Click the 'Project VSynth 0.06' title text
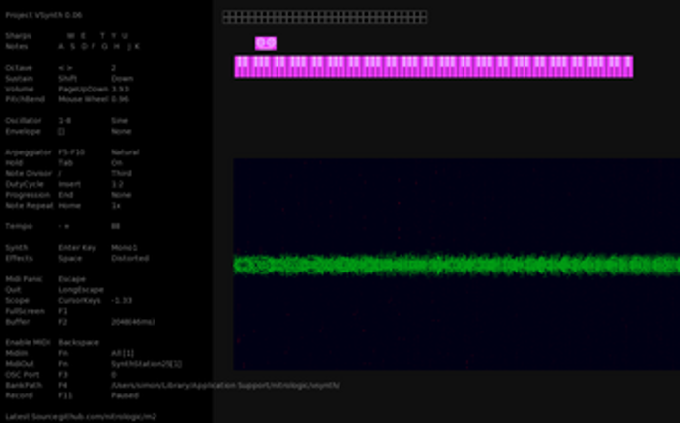The width and height of the screenshot is (680, 423). coord(43,15)
